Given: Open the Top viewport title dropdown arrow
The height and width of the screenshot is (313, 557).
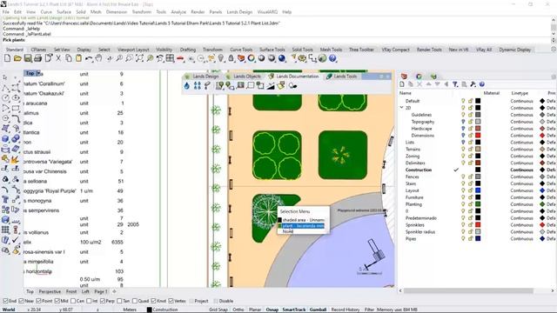Looking at the screenshot, I should (x=38, y=73).
